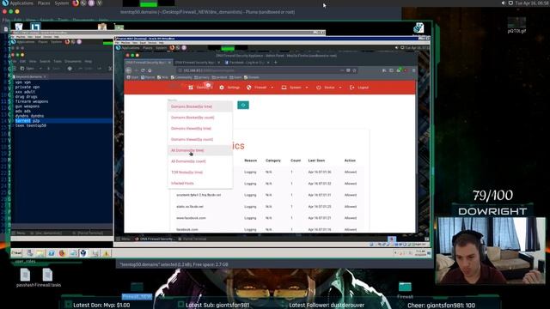The height and width of the screenshot is (309, 550).
Task: Expand the Firewall dropdown in the red nav bar
Action: coord(260,88)
